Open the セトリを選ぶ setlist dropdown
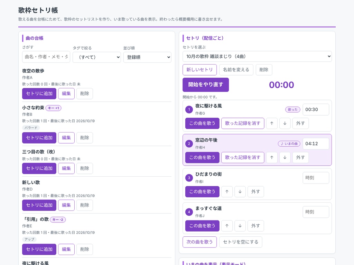Viewport: 354px width, 265px height. point(257,56)
